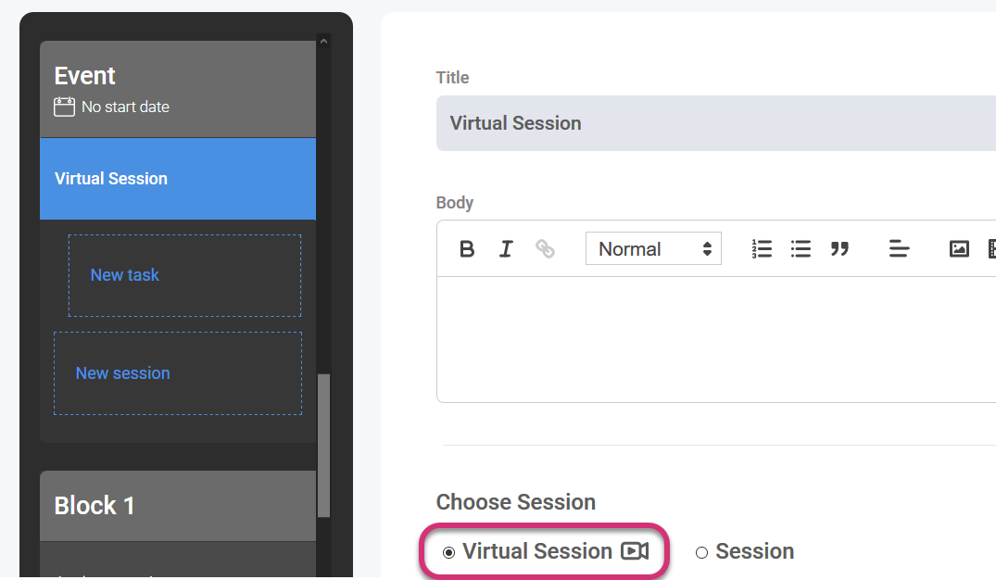Open the Block 1 section header
This screenshot has width=996, height=580.
[x=178, y=506]
